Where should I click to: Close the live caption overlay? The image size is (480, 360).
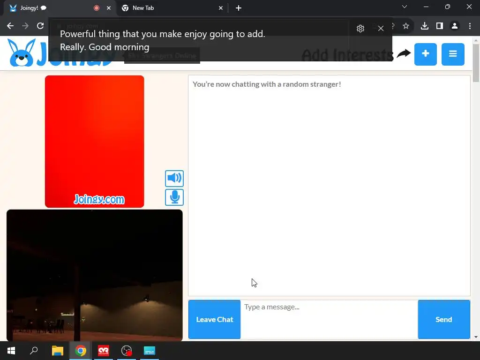pos(381,29)
